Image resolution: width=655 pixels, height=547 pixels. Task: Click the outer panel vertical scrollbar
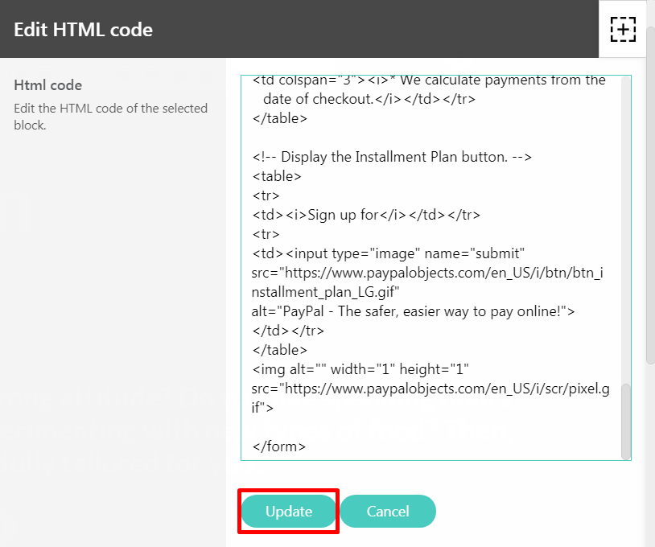650,195
